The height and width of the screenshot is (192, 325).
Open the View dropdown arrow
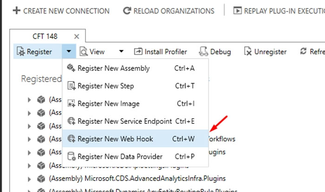point(121,51)
